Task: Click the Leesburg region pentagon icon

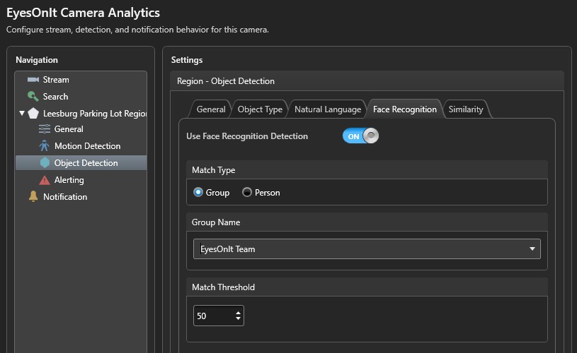Action: pyautogui.click(x=33, y=113)
